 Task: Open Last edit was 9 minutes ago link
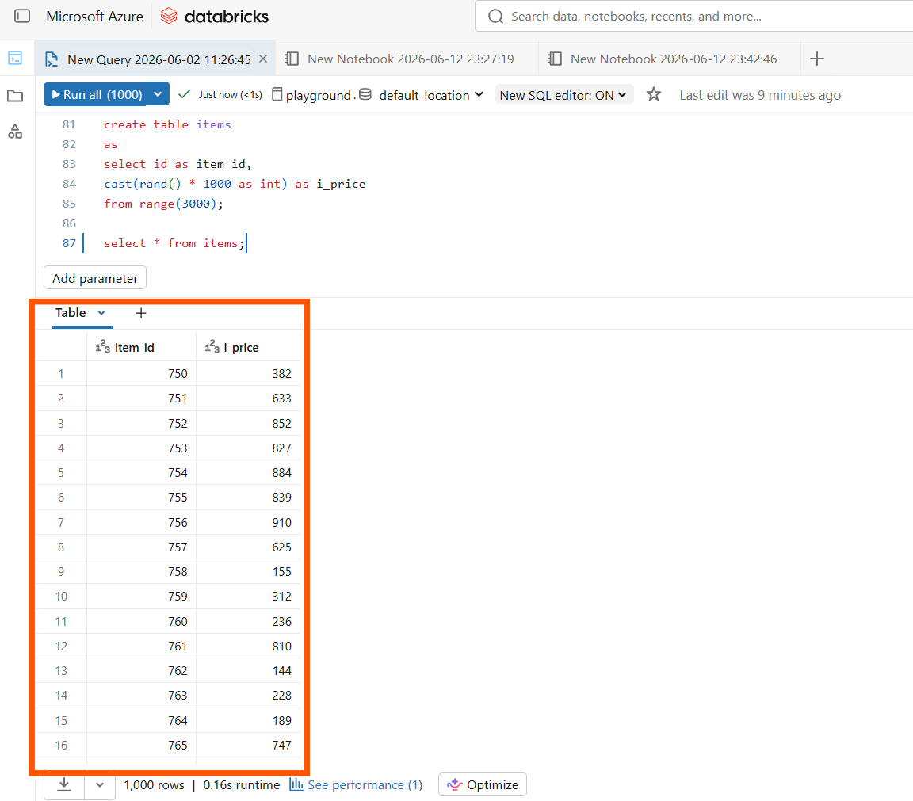coord(760,95)
